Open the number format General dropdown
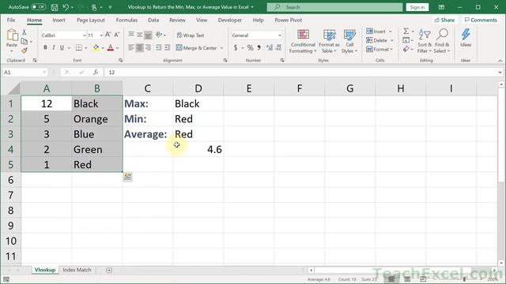Viewport: 506px width, 284px height. pyautogui.click(x=279, y=35)
